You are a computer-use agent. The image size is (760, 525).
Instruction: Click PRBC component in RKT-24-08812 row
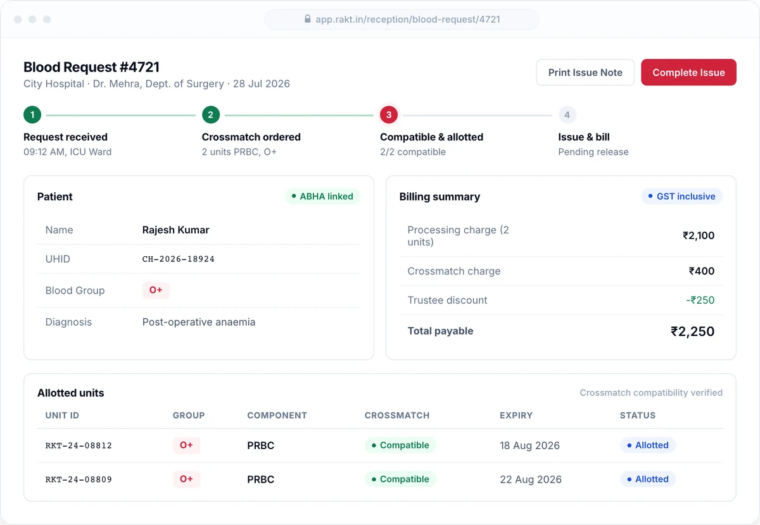(x=261, y=445)
